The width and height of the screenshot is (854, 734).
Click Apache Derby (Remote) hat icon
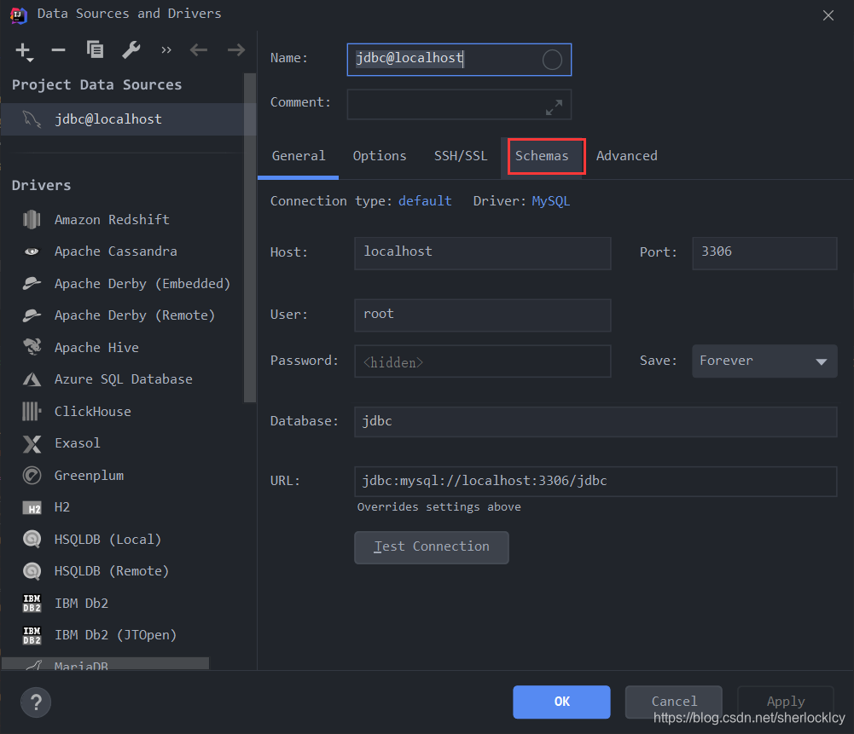point(32,315)
